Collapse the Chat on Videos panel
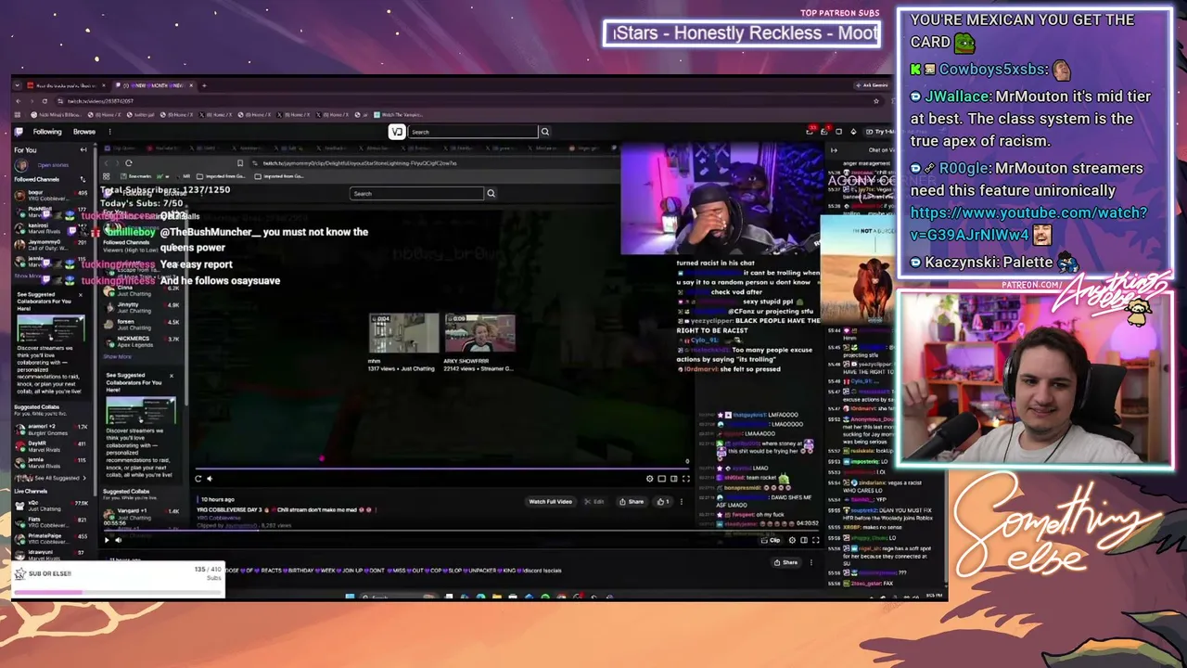Screen dimensions: 1187x668 click(x=834, y=150)
